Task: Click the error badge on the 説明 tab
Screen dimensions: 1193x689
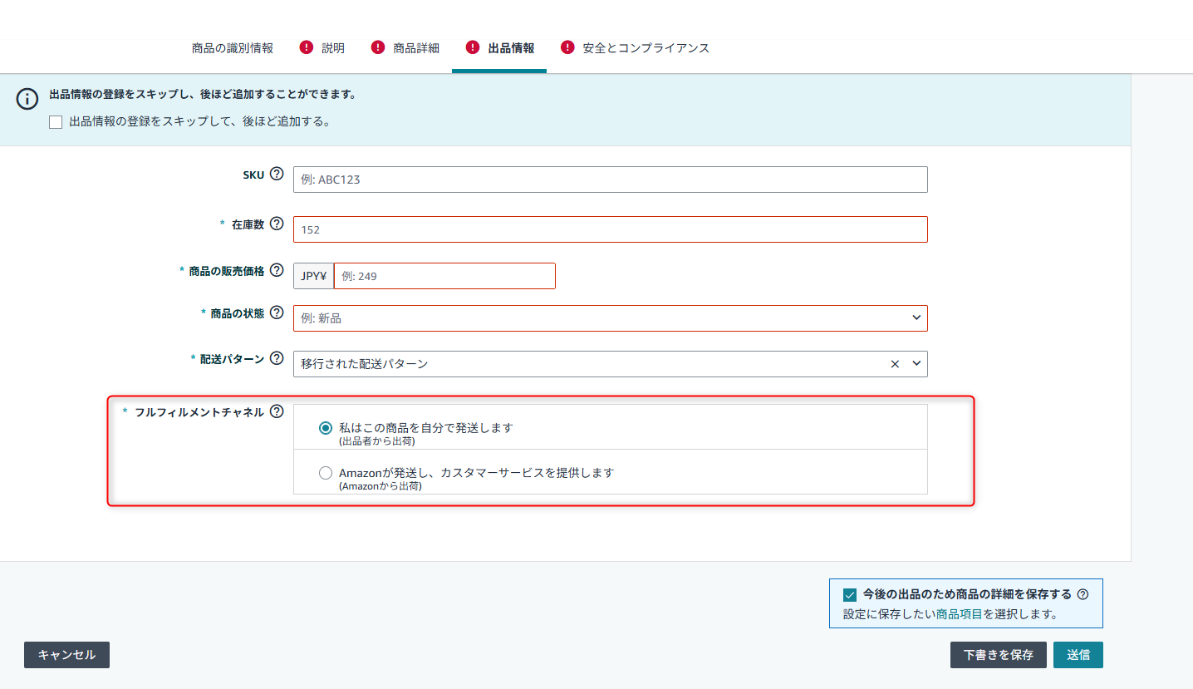Action: click(307, 47)
